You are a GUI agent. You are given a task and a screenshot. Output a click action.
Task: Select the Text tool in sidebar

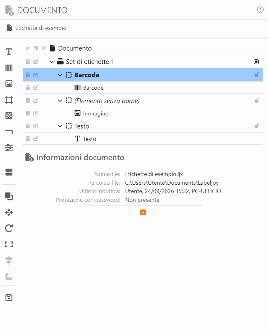[9, 52]
